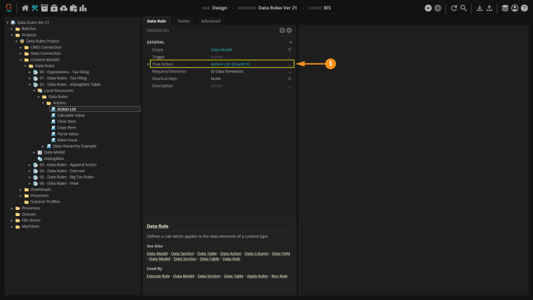Image resolution: width=533 pixels, height=300 pixels.
Task: Click the Design tools icon
Action: coord(35,8)
